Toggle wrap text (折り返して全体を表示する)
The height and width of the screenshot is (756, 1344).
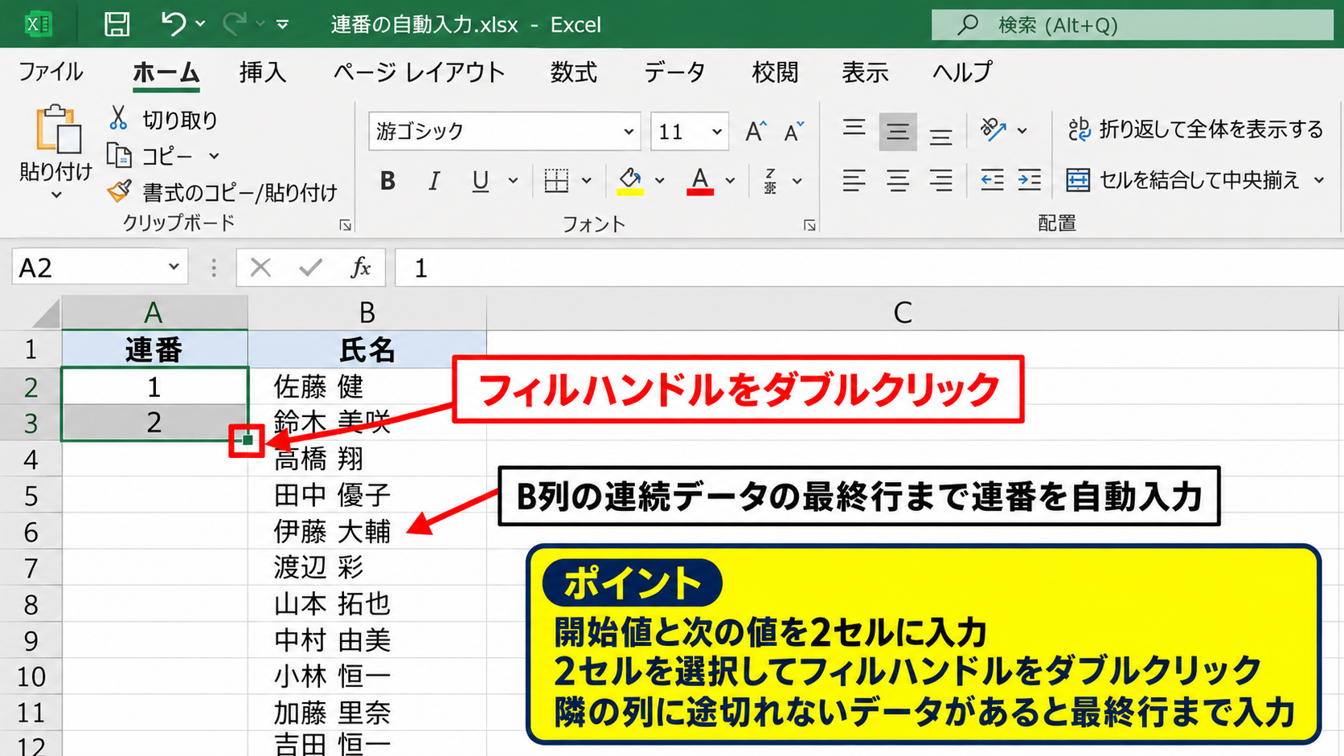point(1195,129)
